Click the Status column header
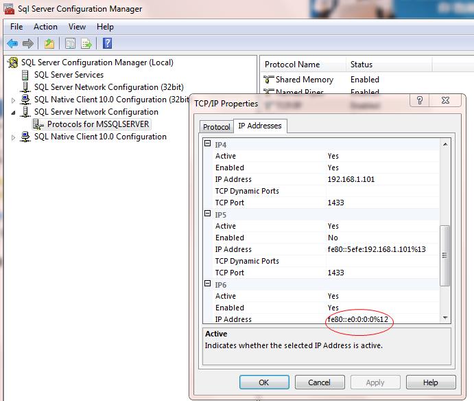This screenshot has width=474, height=401. [389, 65]
